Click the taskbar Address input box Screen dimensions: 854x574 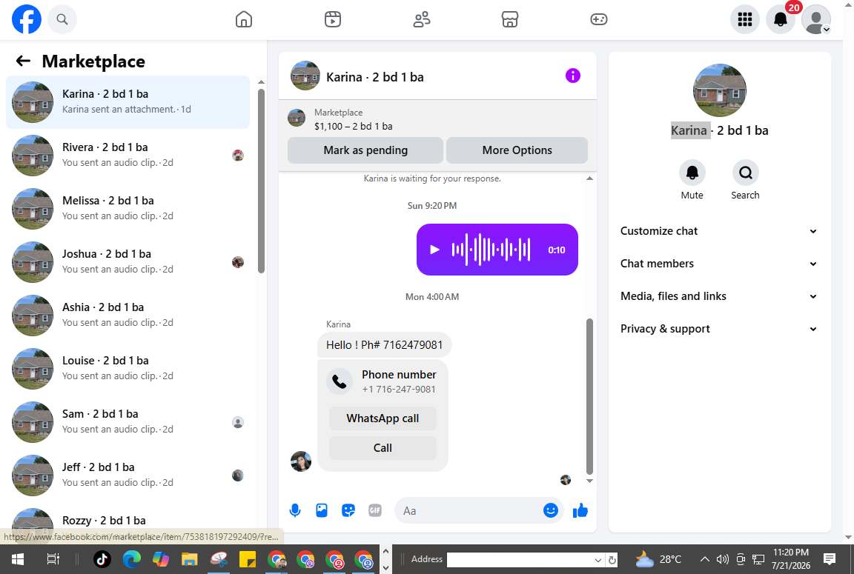click(x=520, y=560)
